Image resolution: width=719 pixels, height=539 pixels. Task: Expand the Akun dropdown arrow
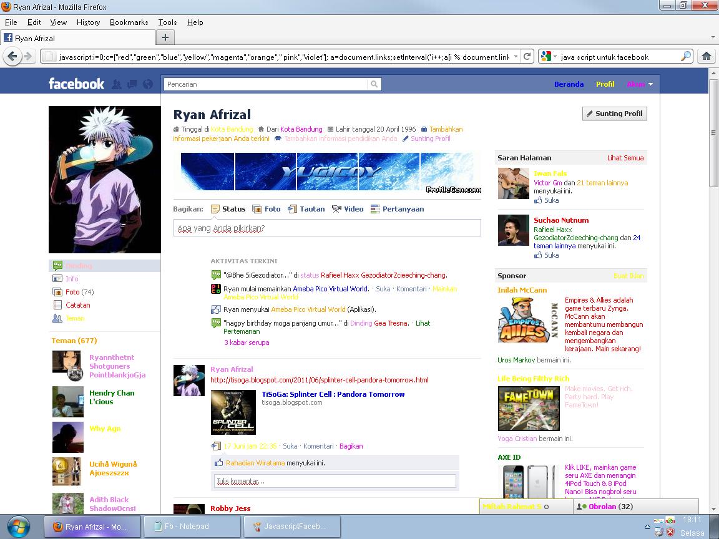point(650,84)
